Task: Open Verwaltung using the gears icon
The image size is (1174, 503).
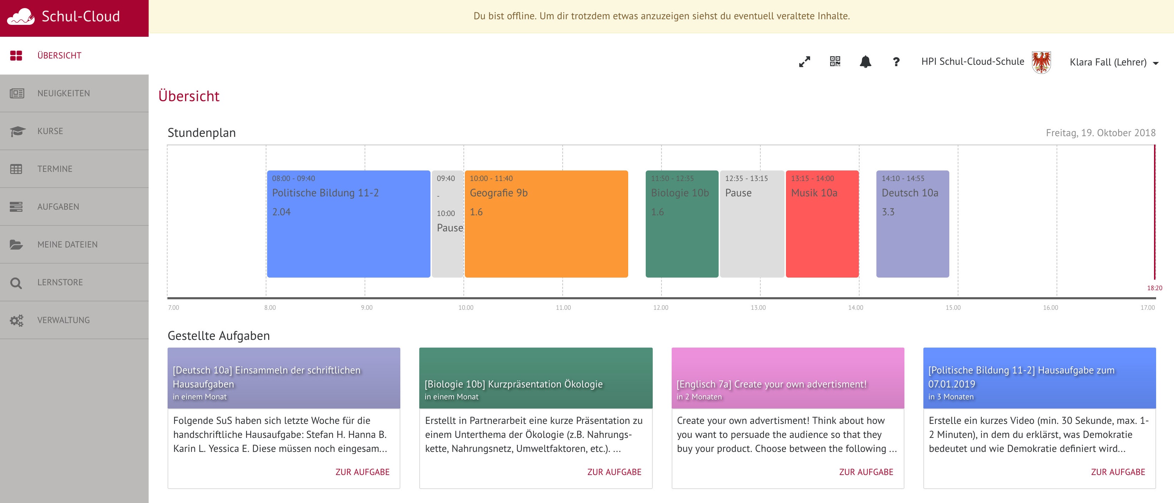Action: coord(16,320)
